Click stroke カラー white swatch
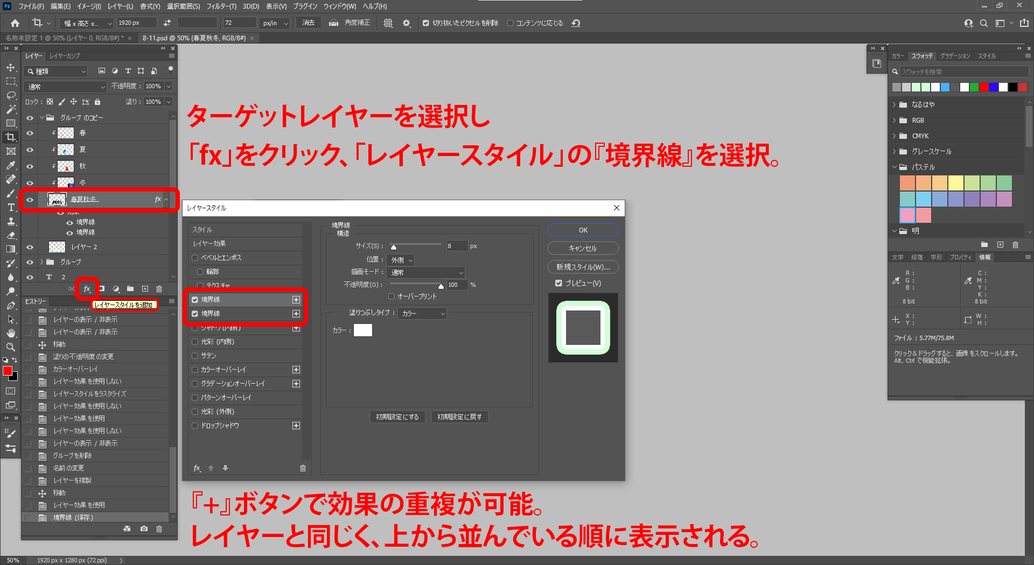This screenshot has height=565, width=1034. pos(363,330)
